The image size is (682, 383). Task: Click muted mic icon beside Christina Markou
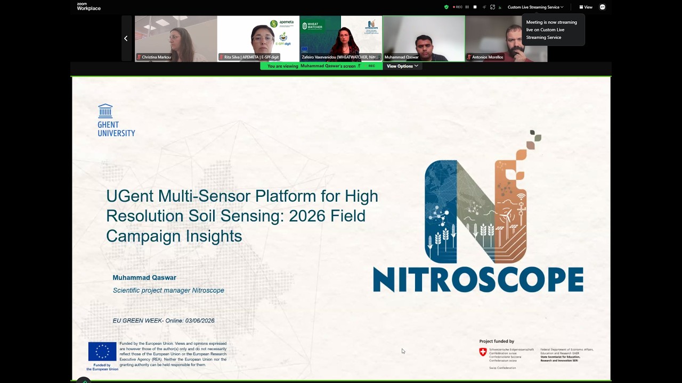[139, 57]
